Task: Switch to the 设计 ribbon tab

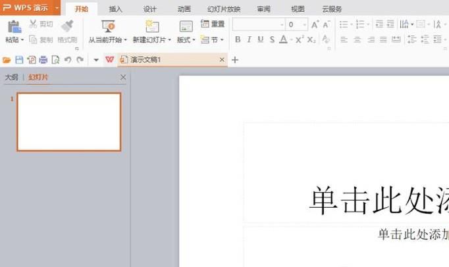Action: click(149, 9)
